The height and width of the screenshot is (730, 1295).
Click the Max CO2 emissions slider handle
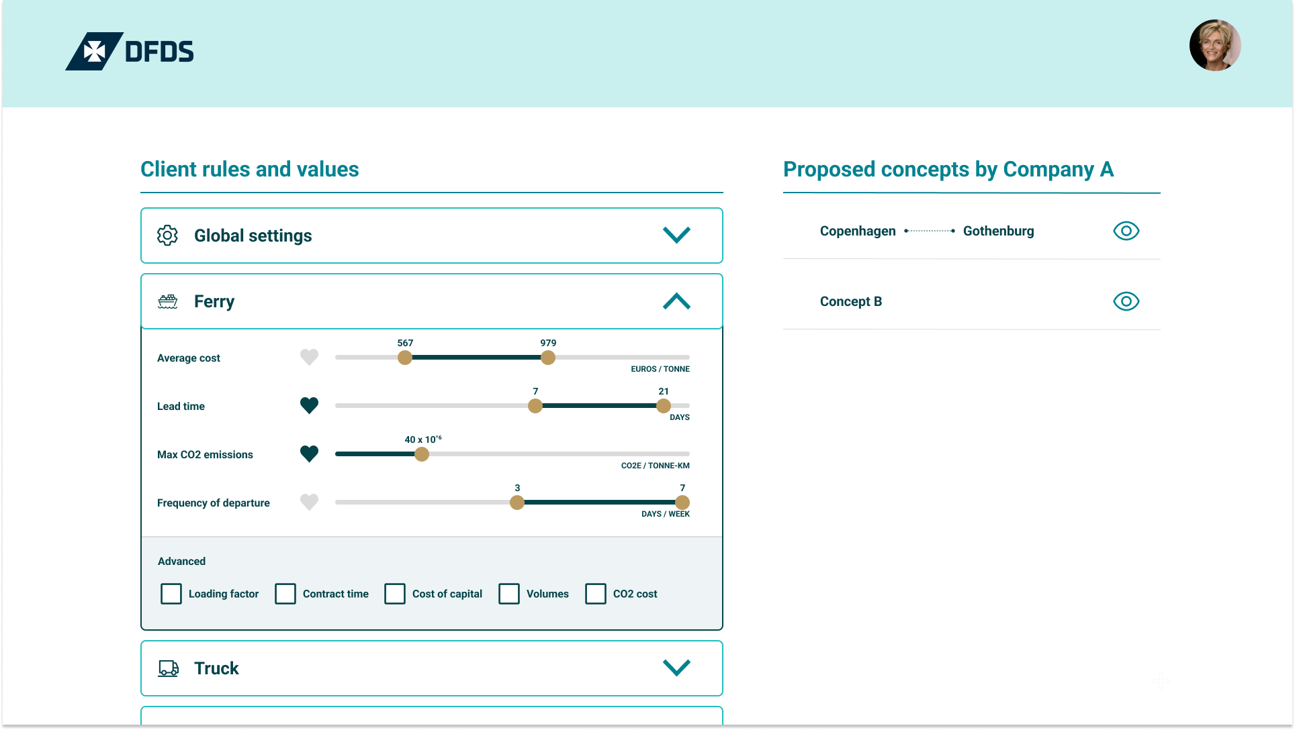422,454
